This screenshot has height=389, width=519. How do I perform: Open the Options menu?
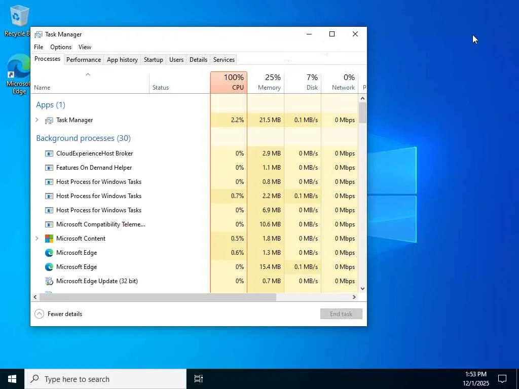pyautogui.click(x=61, y=47)
